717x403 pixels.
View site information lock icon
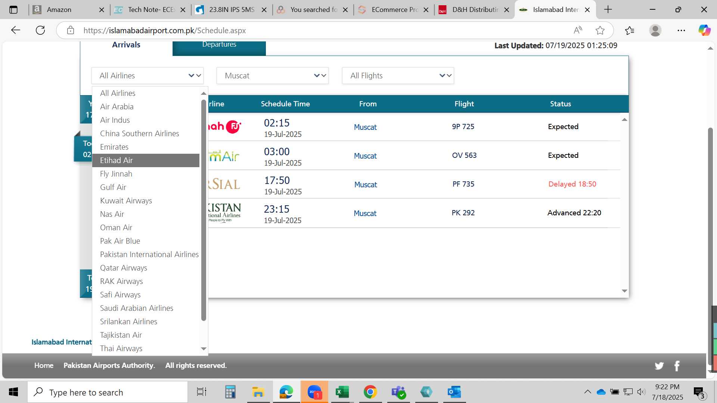point(71,30)
